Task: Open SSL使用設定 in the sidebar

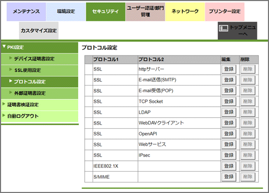Action: (x=40, y=70)
